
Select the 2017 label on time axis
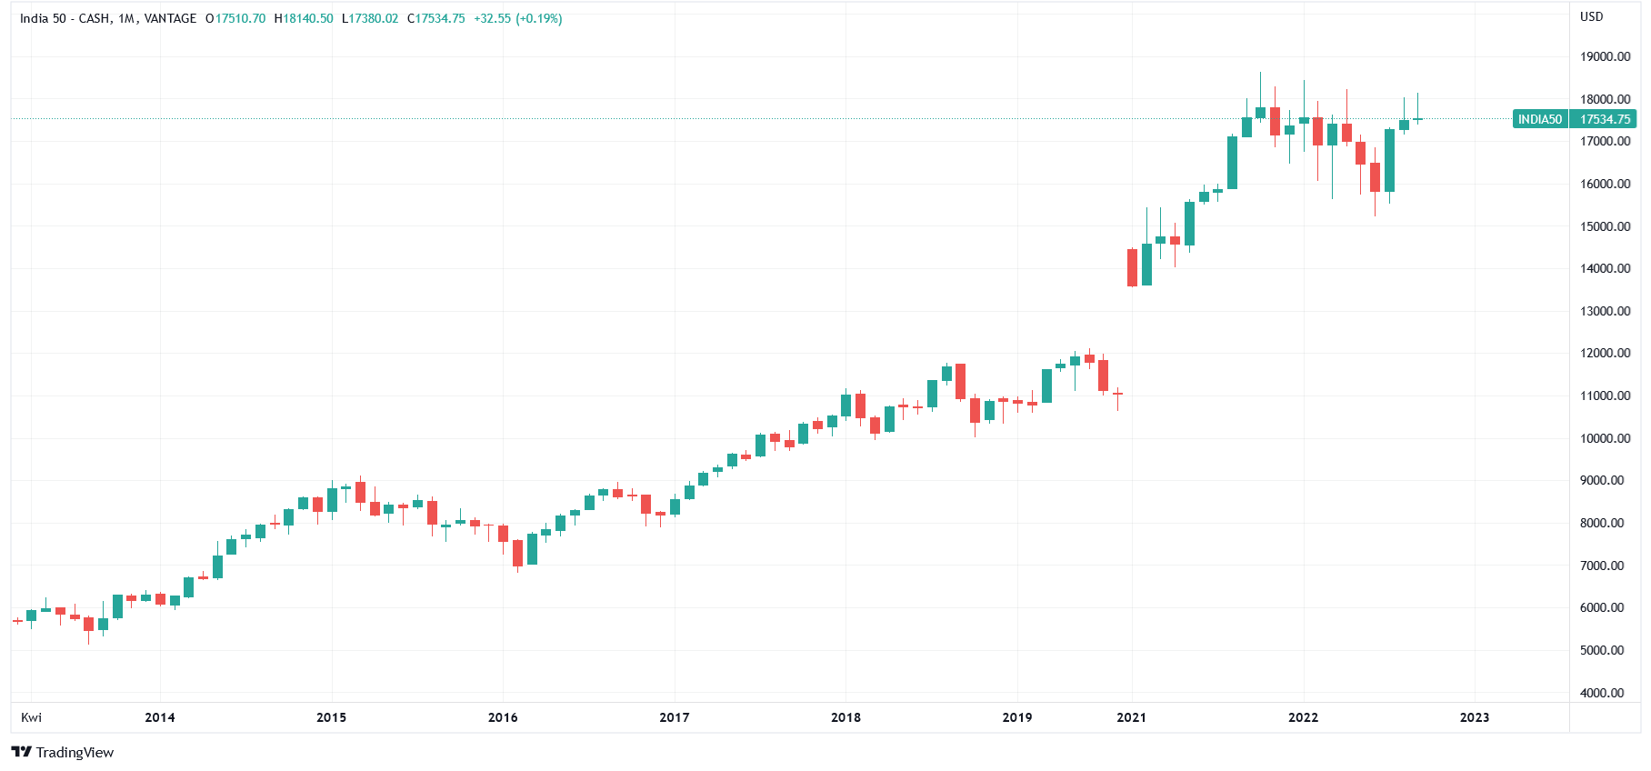675,717
